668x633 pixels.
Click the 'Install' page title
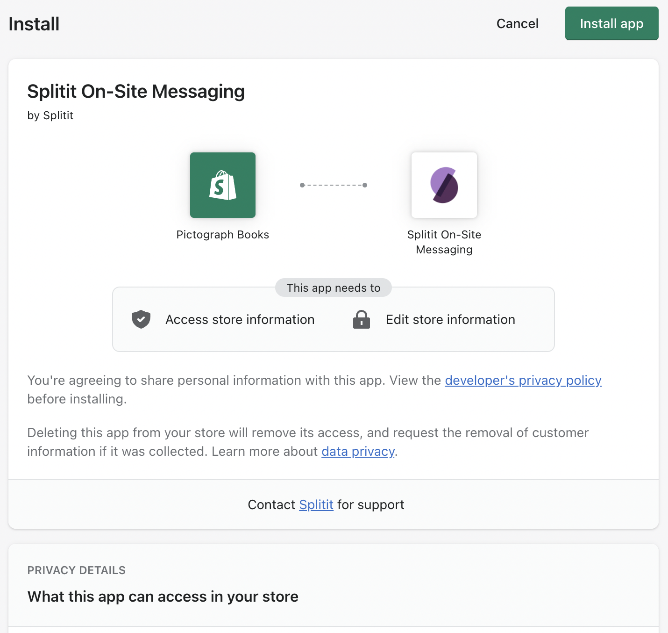pyautogui.click(x=34, y=24)
